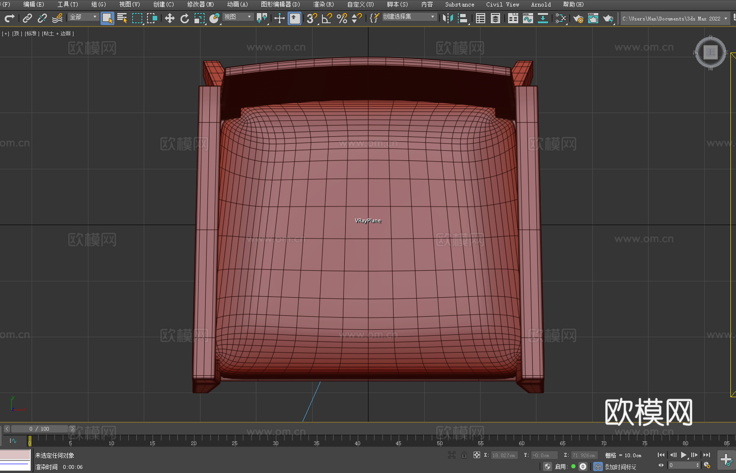Open the 编辑(E) menu

pos(33,4)
